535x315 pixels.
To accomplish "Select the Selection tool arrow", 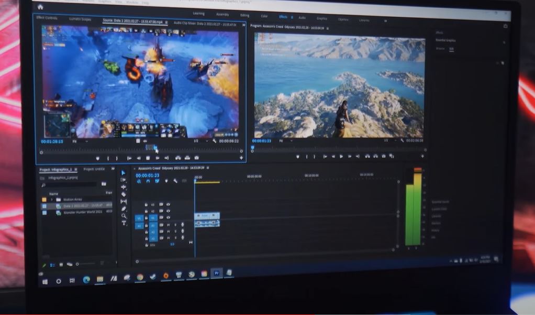I will pos(123,173).
